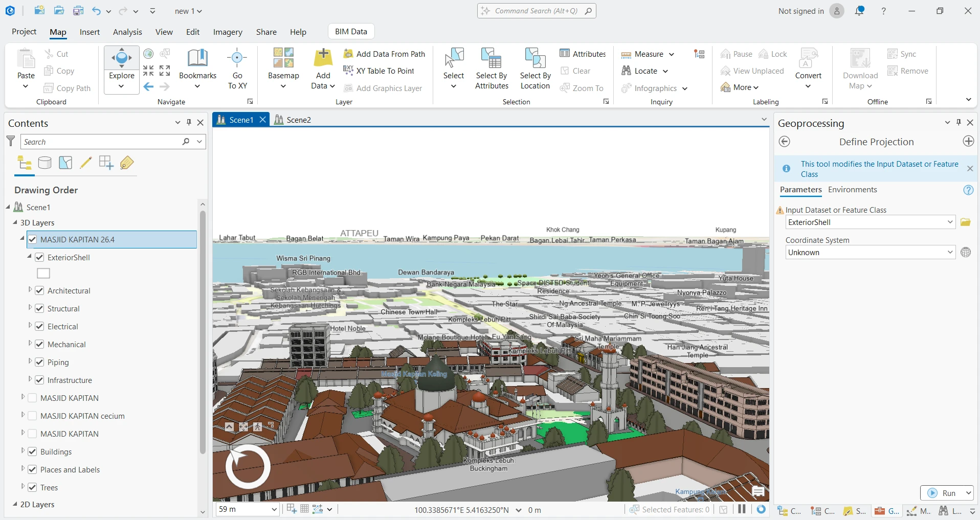Switch to the Environments tab
This screenshot has height=520, width=980.
click(x=852, y=190)
